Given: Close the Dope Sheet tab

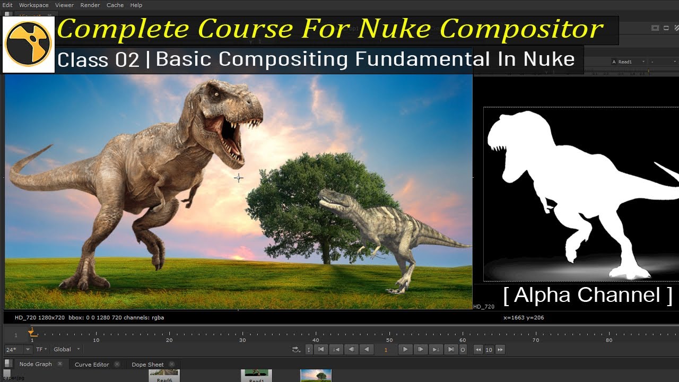Looking at the screenshot, I should [171, 364].
